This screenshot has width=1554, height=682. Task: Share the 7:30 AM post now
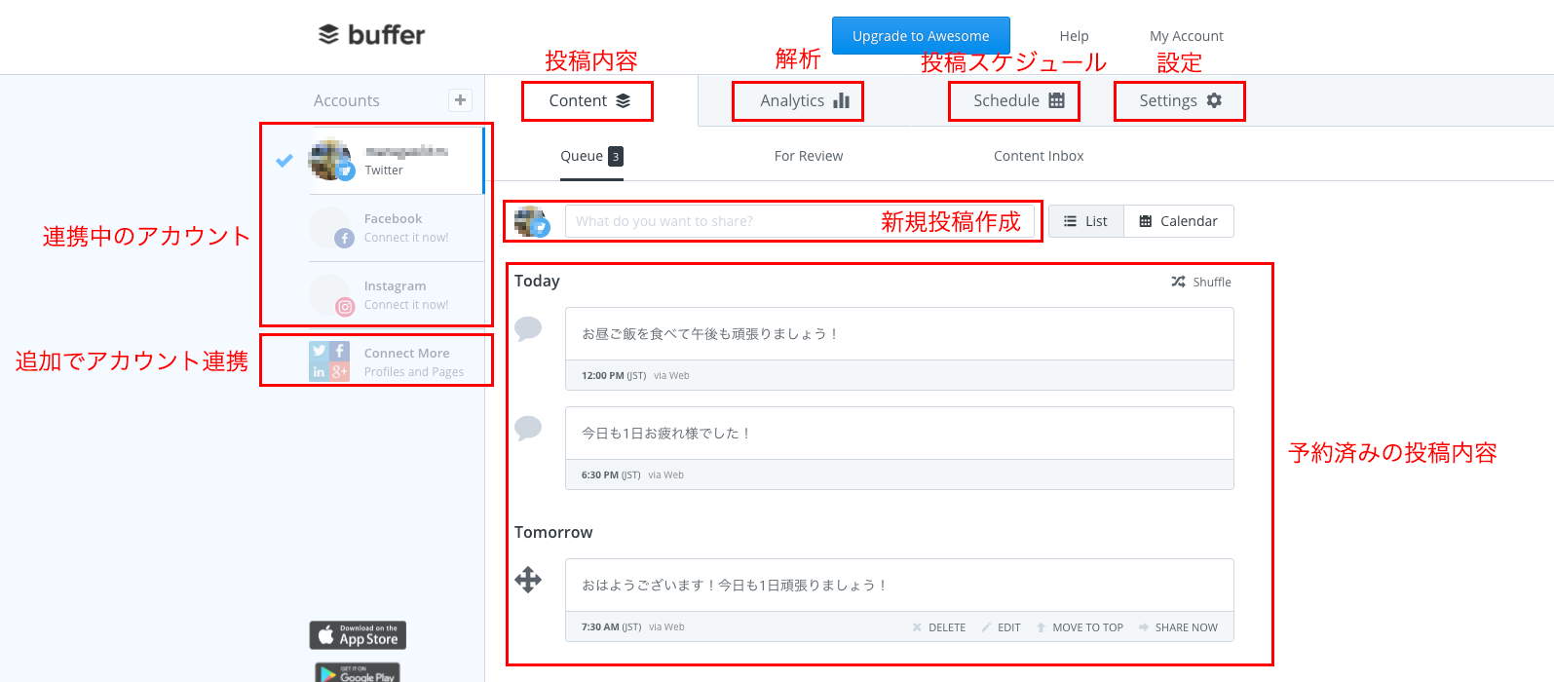(x=1179, y=627)
